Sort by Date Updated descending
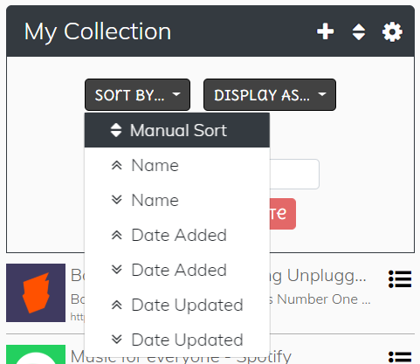The height and width of the screenshot is (364, 420). coord(177,340)
